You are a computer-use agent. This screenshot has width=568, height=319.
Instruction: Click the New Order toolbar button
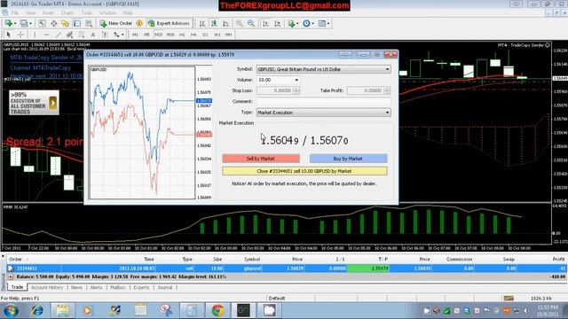click(x=116, y=24)
